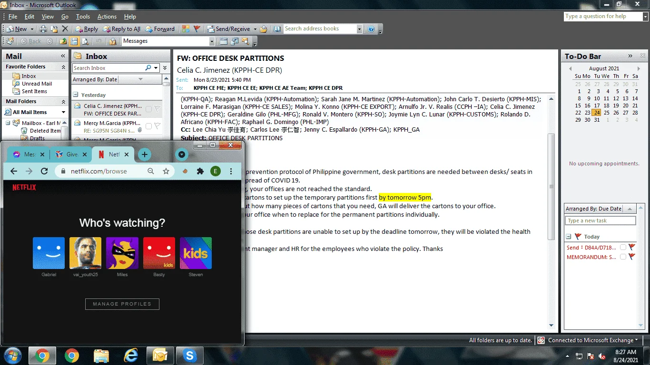Click the Print Preview magnifier icon
The width and height of the screenshot is (650, 365).
pyautogui.click(x=85, y=41)
